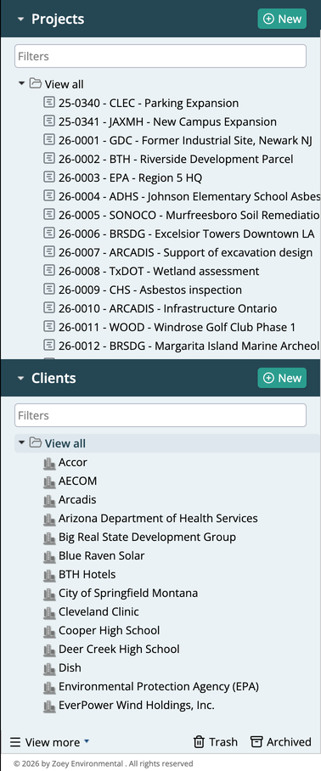This screenshot has width=321, height=771.
Task: Click document icon beside 26-0003 EPA project
Action: (49, 177)
